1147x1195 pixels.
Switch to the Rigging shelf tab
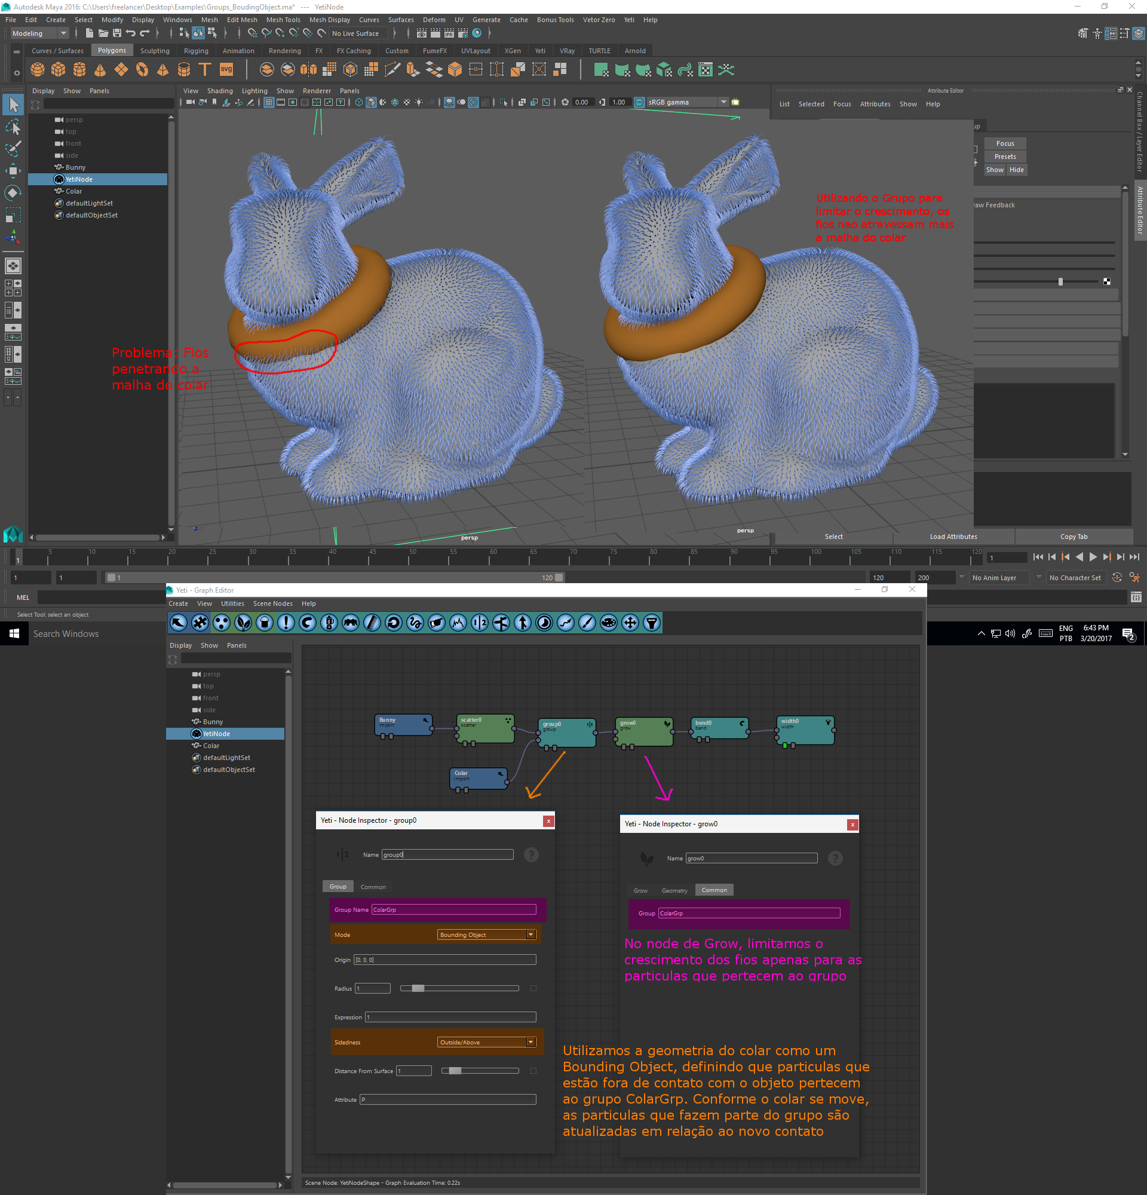click(x=195, y=51)
